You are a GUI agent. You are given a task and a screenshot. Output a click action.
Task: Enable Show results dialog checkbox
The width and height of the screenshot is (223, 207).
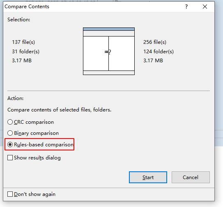click(x=34, y=158)
